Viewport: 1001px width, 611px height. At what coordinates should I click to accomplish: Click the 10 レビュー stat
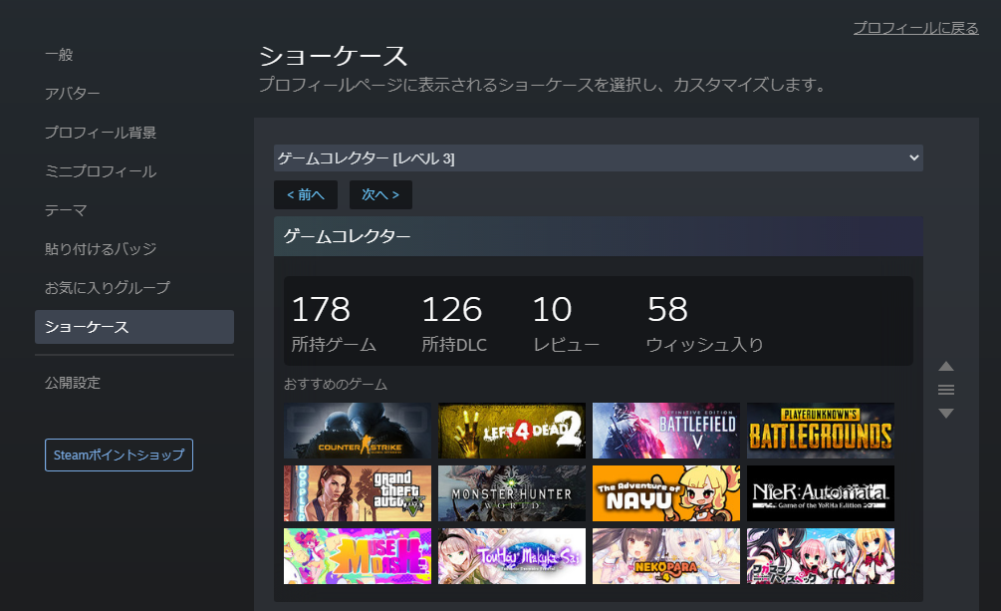point(566,323)
